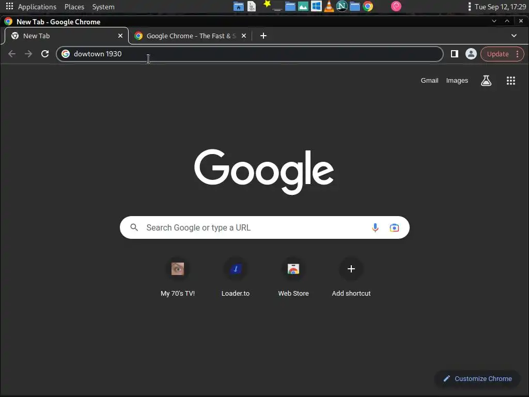Click the yellow star panel icon
The width and height of the screenshot is (529, 397).
click(267, 4)
